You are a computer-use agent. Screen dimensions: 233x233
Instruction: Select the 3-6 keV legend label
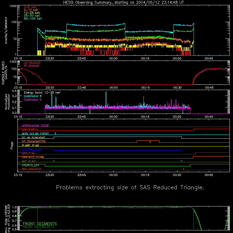tap(30, 7)
